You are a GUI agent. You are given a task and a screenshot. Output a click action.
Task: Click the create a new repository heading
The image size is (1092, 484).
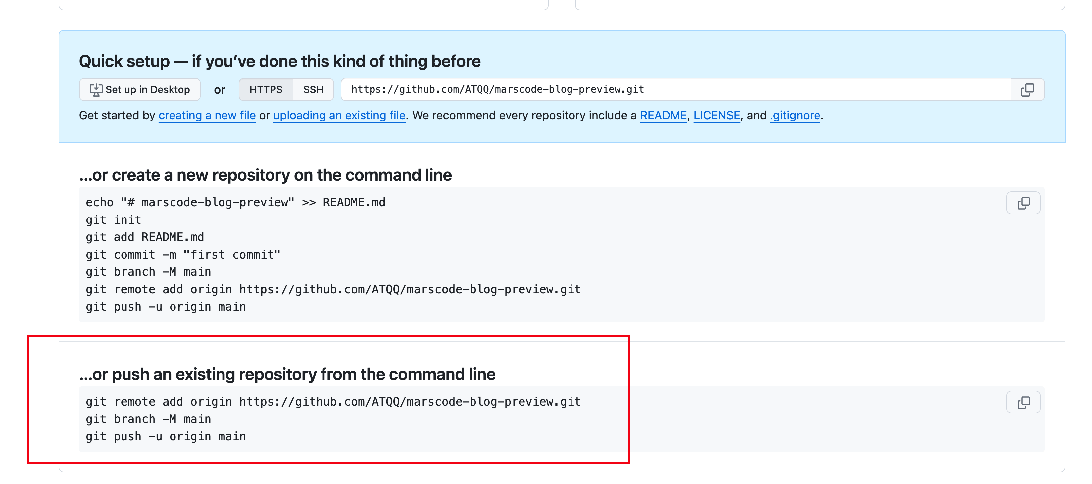[265, 175]
